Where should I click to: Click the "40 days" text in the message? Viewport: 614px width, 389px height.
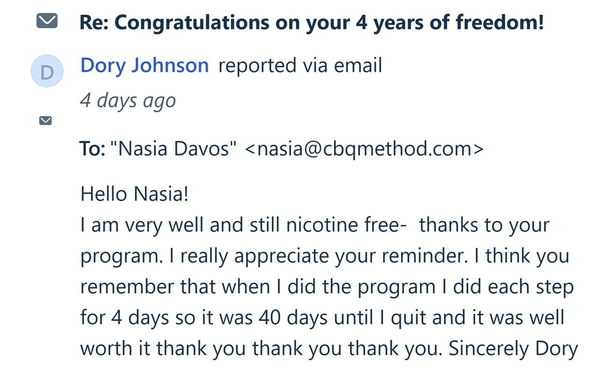tap(285, 318)
